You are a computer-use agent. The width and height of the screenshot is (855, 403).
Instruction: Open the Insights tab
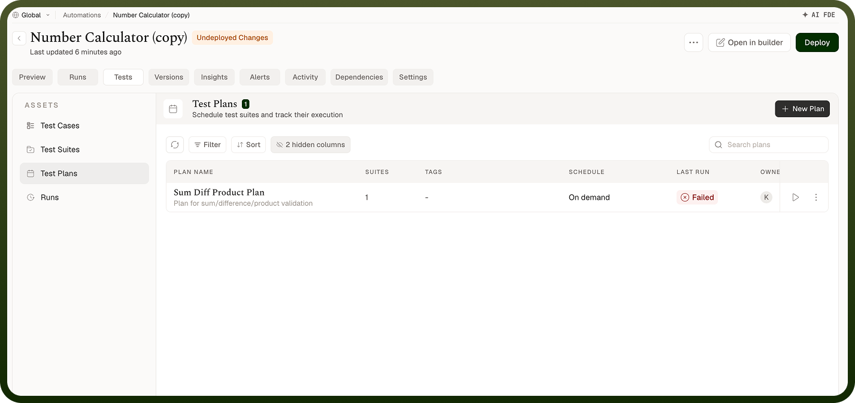214,77
